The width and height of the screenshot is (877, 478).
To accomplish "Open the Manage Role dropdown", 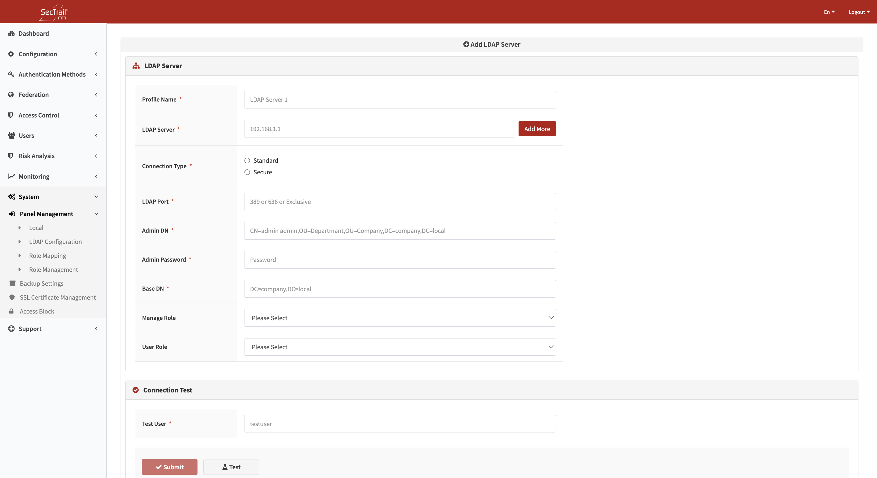I will point(399,318).
